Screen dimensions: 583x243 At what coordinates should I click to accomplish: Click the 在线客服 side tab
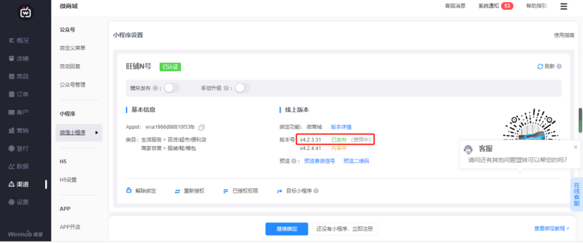tap(577, 194)
